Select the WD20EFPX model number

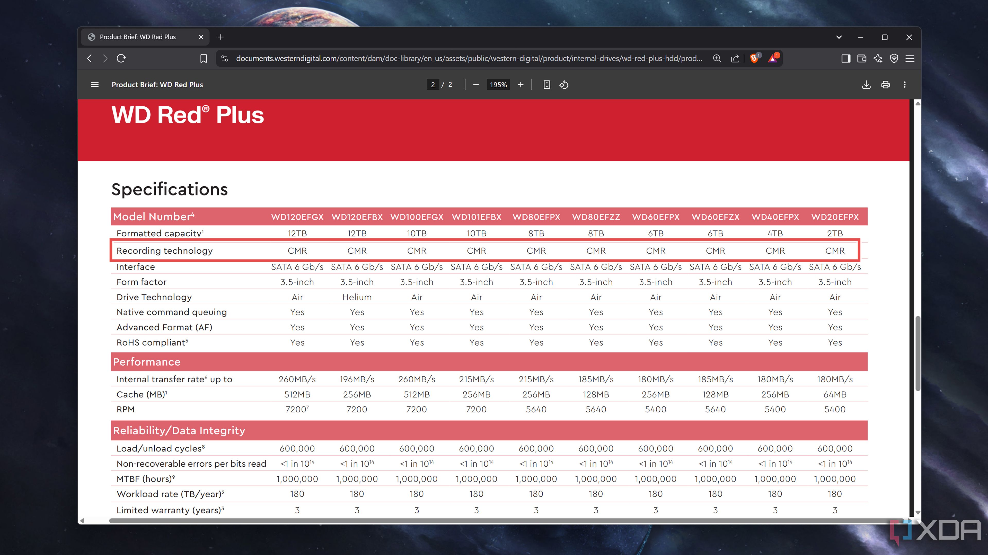click(x=835, y=217)
